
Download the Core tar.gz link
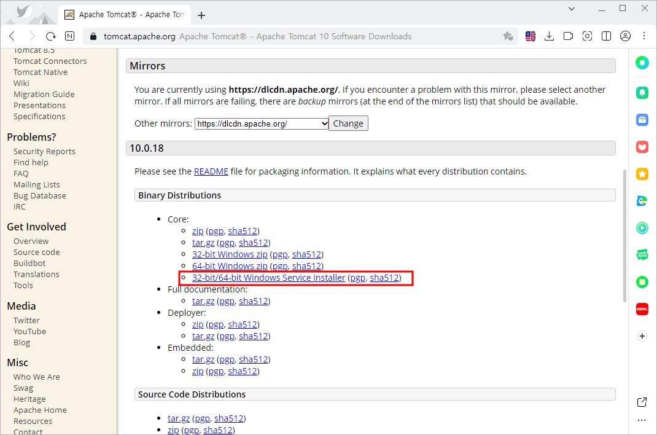(203, 243)
